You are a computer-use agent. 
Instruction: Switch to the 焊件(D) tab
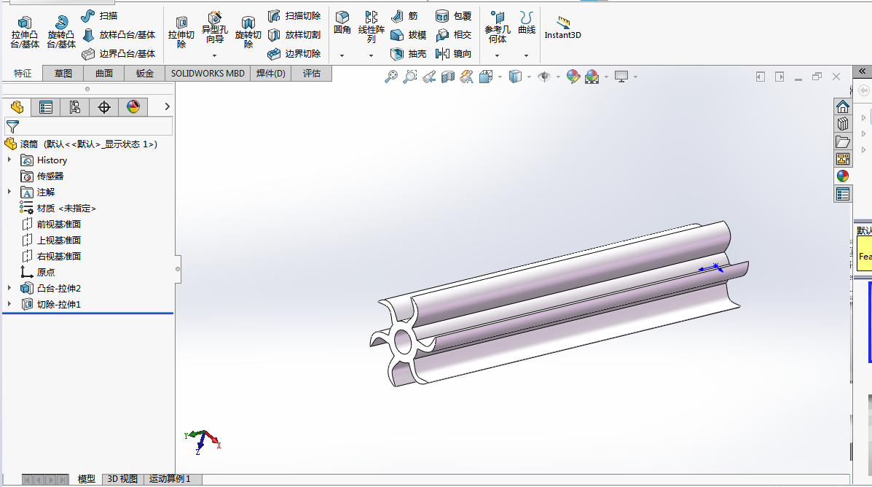[271, 74]
